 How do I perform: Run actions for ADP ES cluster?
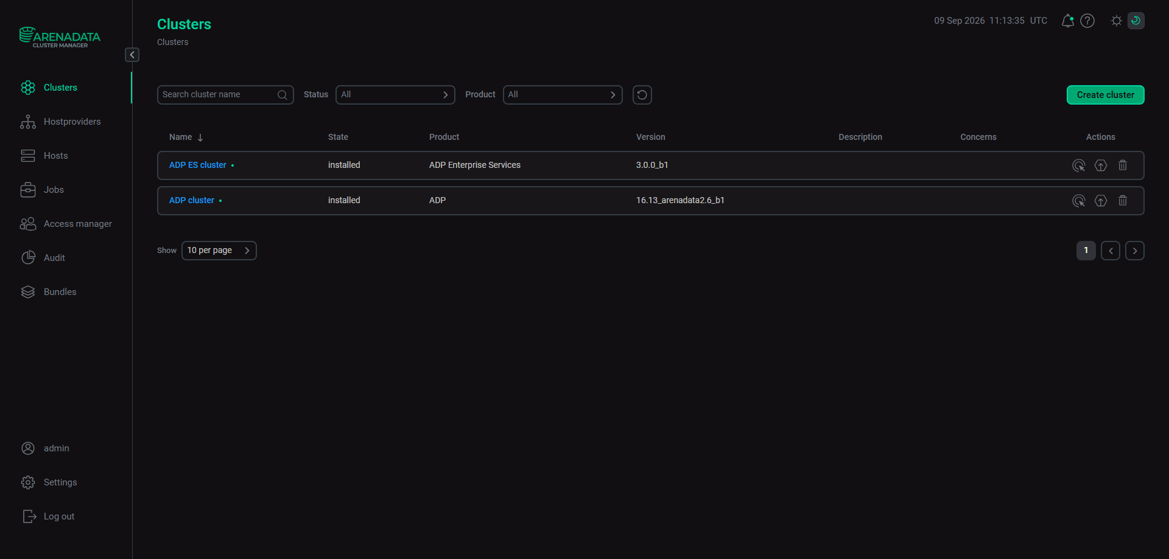tap(1079, 165)
